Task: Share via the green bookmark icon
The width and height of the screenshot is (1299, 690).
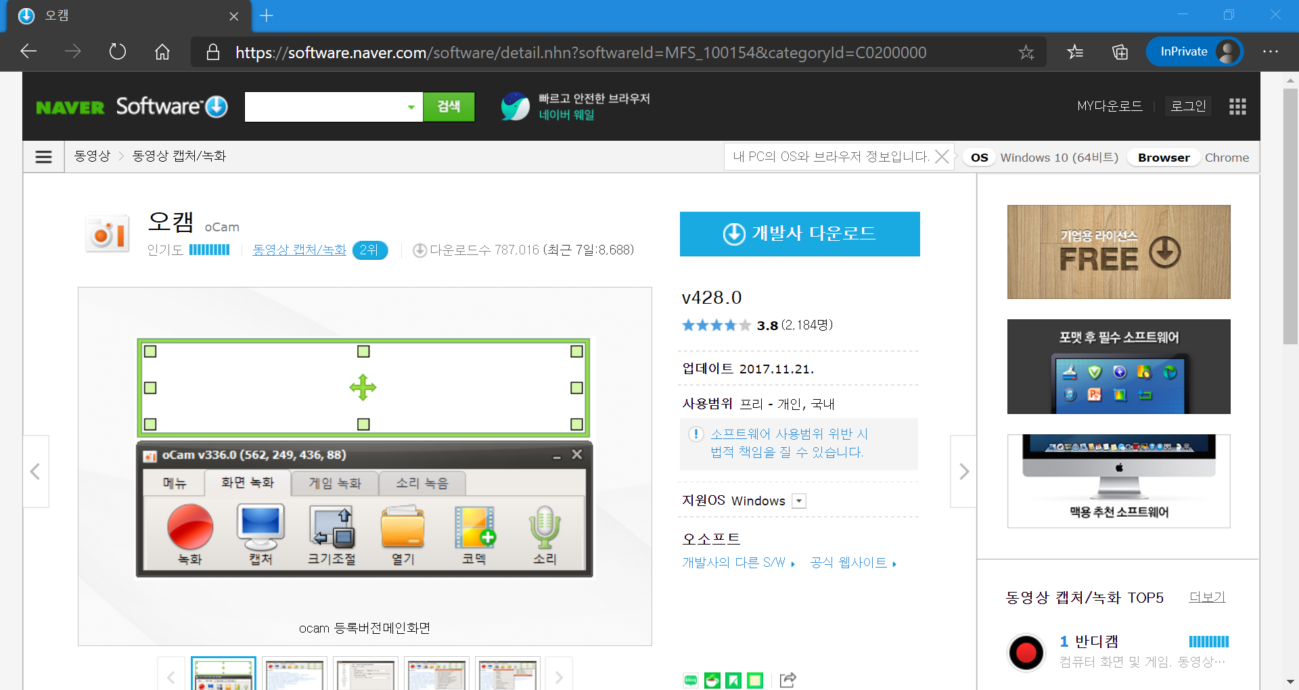Action: pyautogui.click(x=733, y=681)
